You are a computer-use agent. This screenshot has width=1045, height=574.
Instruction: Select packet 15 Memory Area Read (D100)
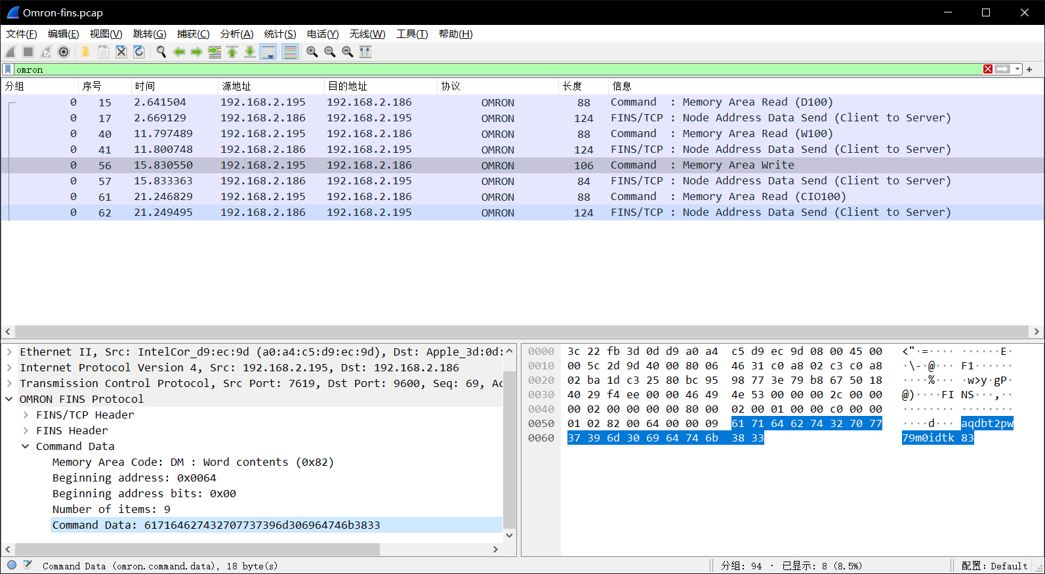(522, 102)
